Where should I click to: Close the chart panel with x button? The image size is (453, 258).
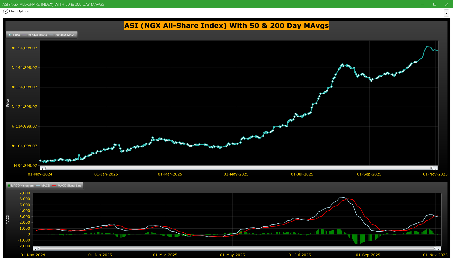(x=446, y=13)
